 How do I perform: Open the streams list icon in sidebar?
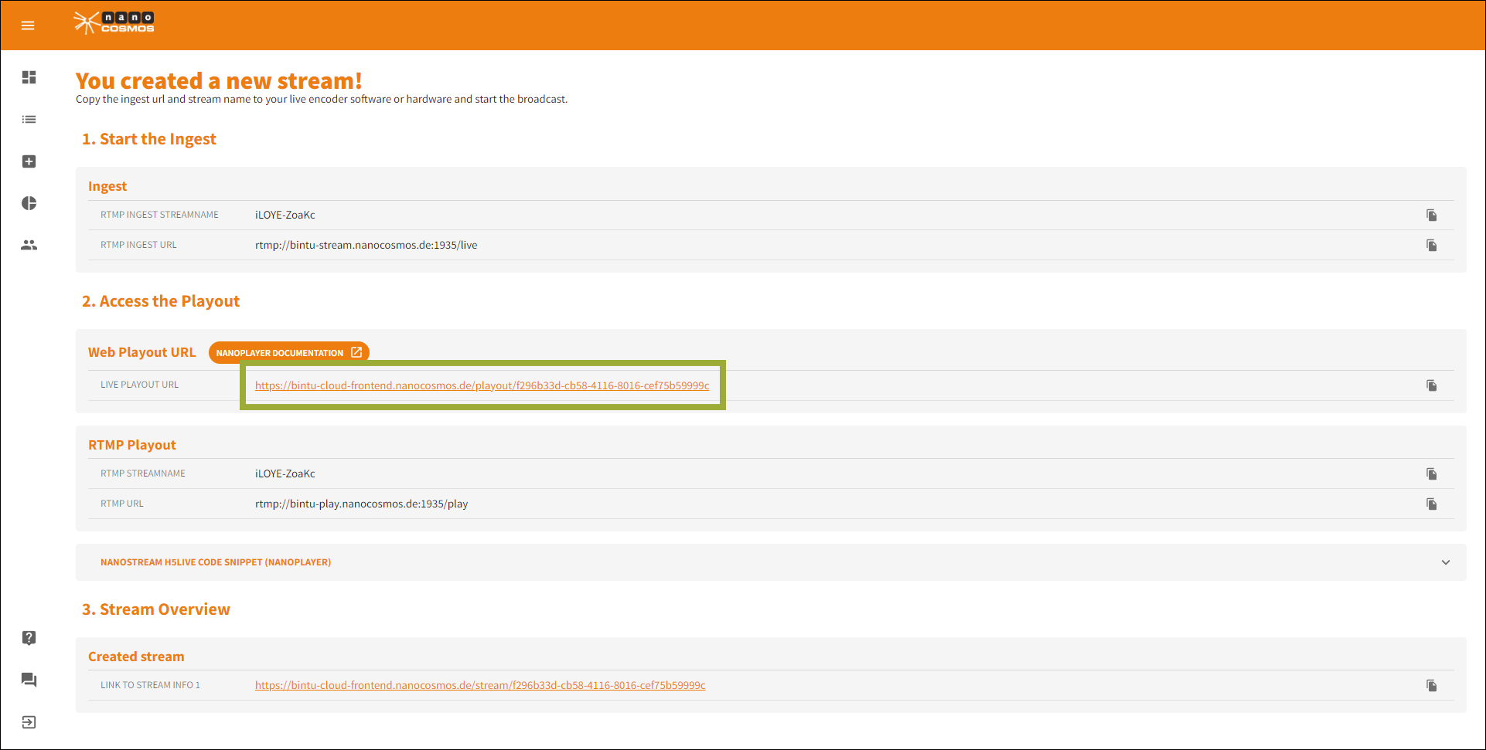click(x=29, y=120)
